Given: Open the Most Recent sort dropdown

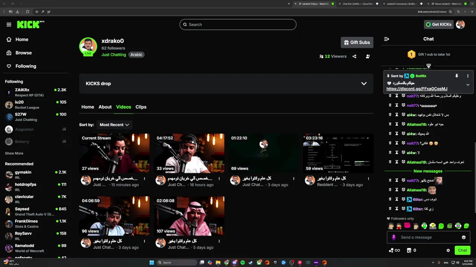Looking at the screenshot, I should click(114, 125).
